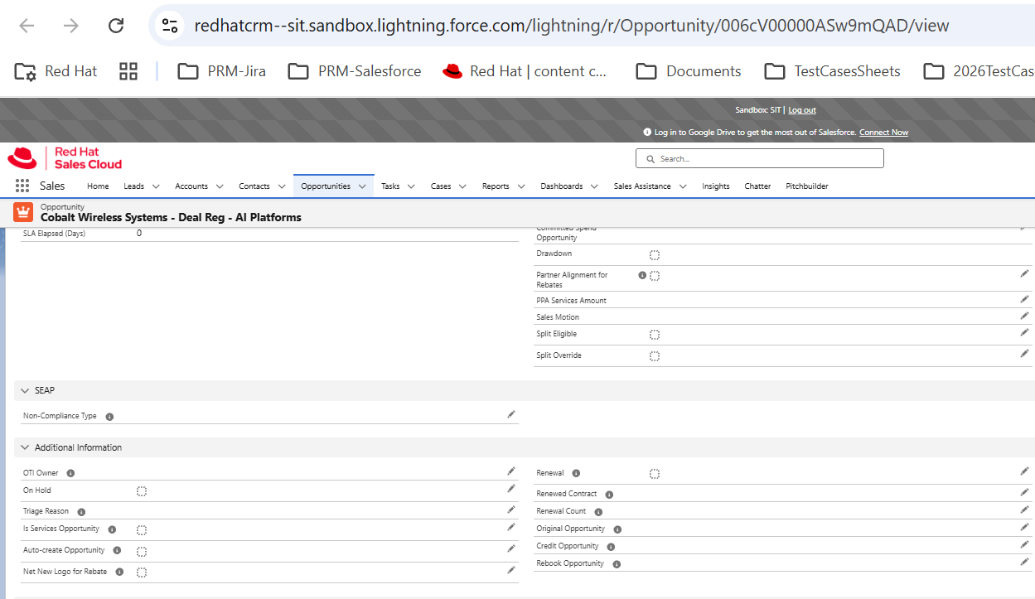Viewport: 1035px width, 599px height.
Task: Edit On Hold pencil icon
Action: click(511, 489)
